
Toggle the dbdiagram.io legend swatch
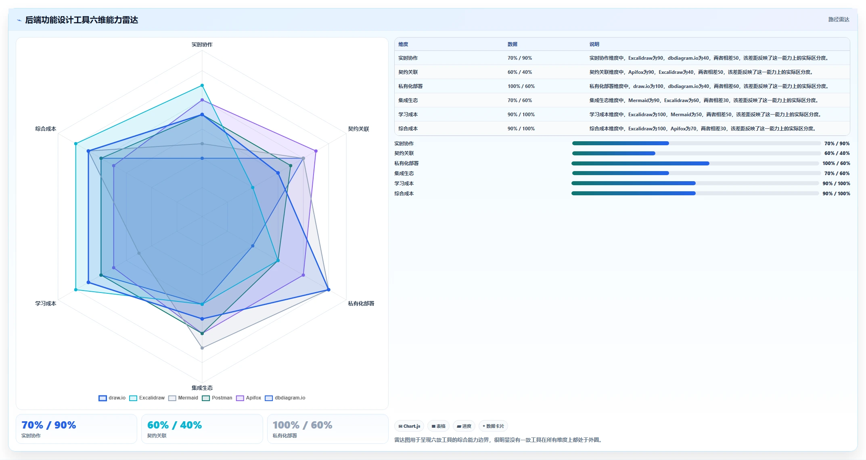point(269,398)
